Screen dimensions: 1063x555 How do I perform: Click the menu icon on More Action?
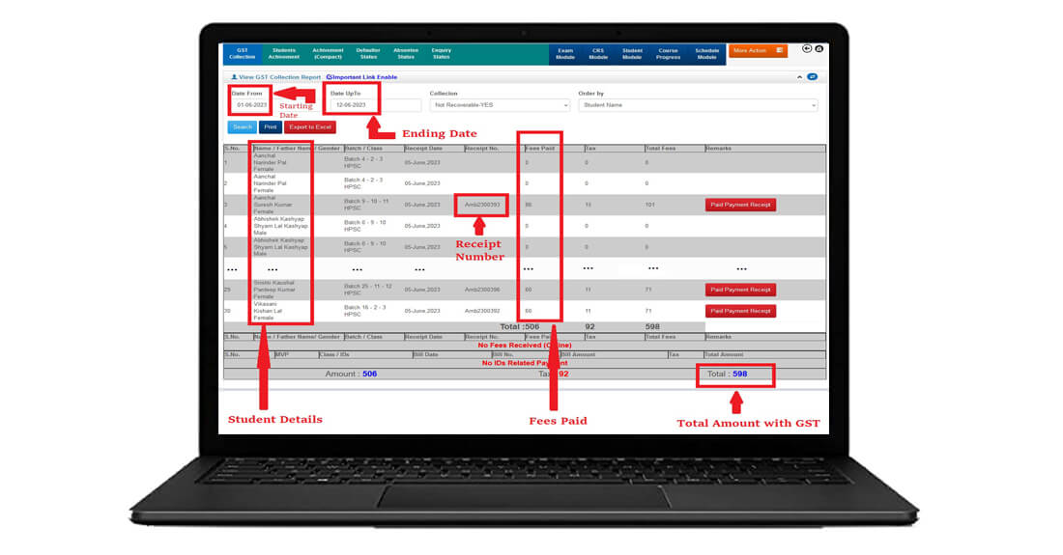779,50
